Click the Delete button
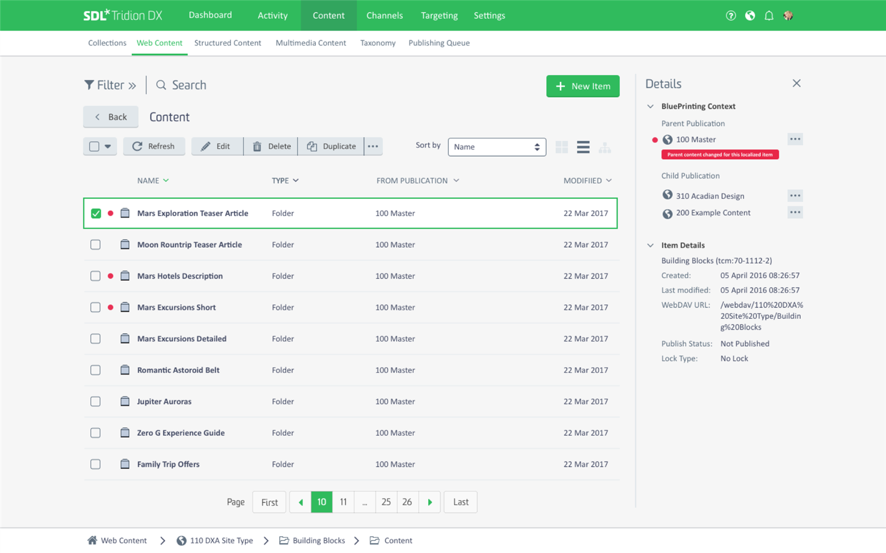 click(x=271, y=146)
